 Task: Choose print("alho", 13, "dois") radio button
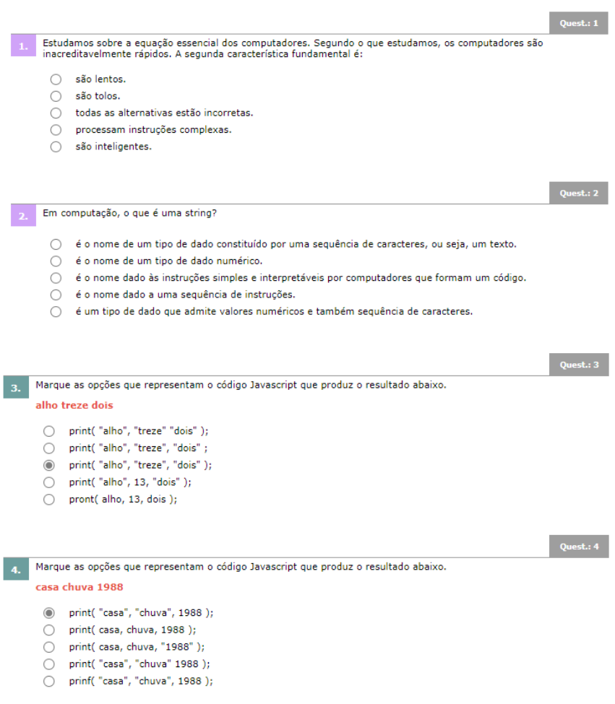(49, 482)
